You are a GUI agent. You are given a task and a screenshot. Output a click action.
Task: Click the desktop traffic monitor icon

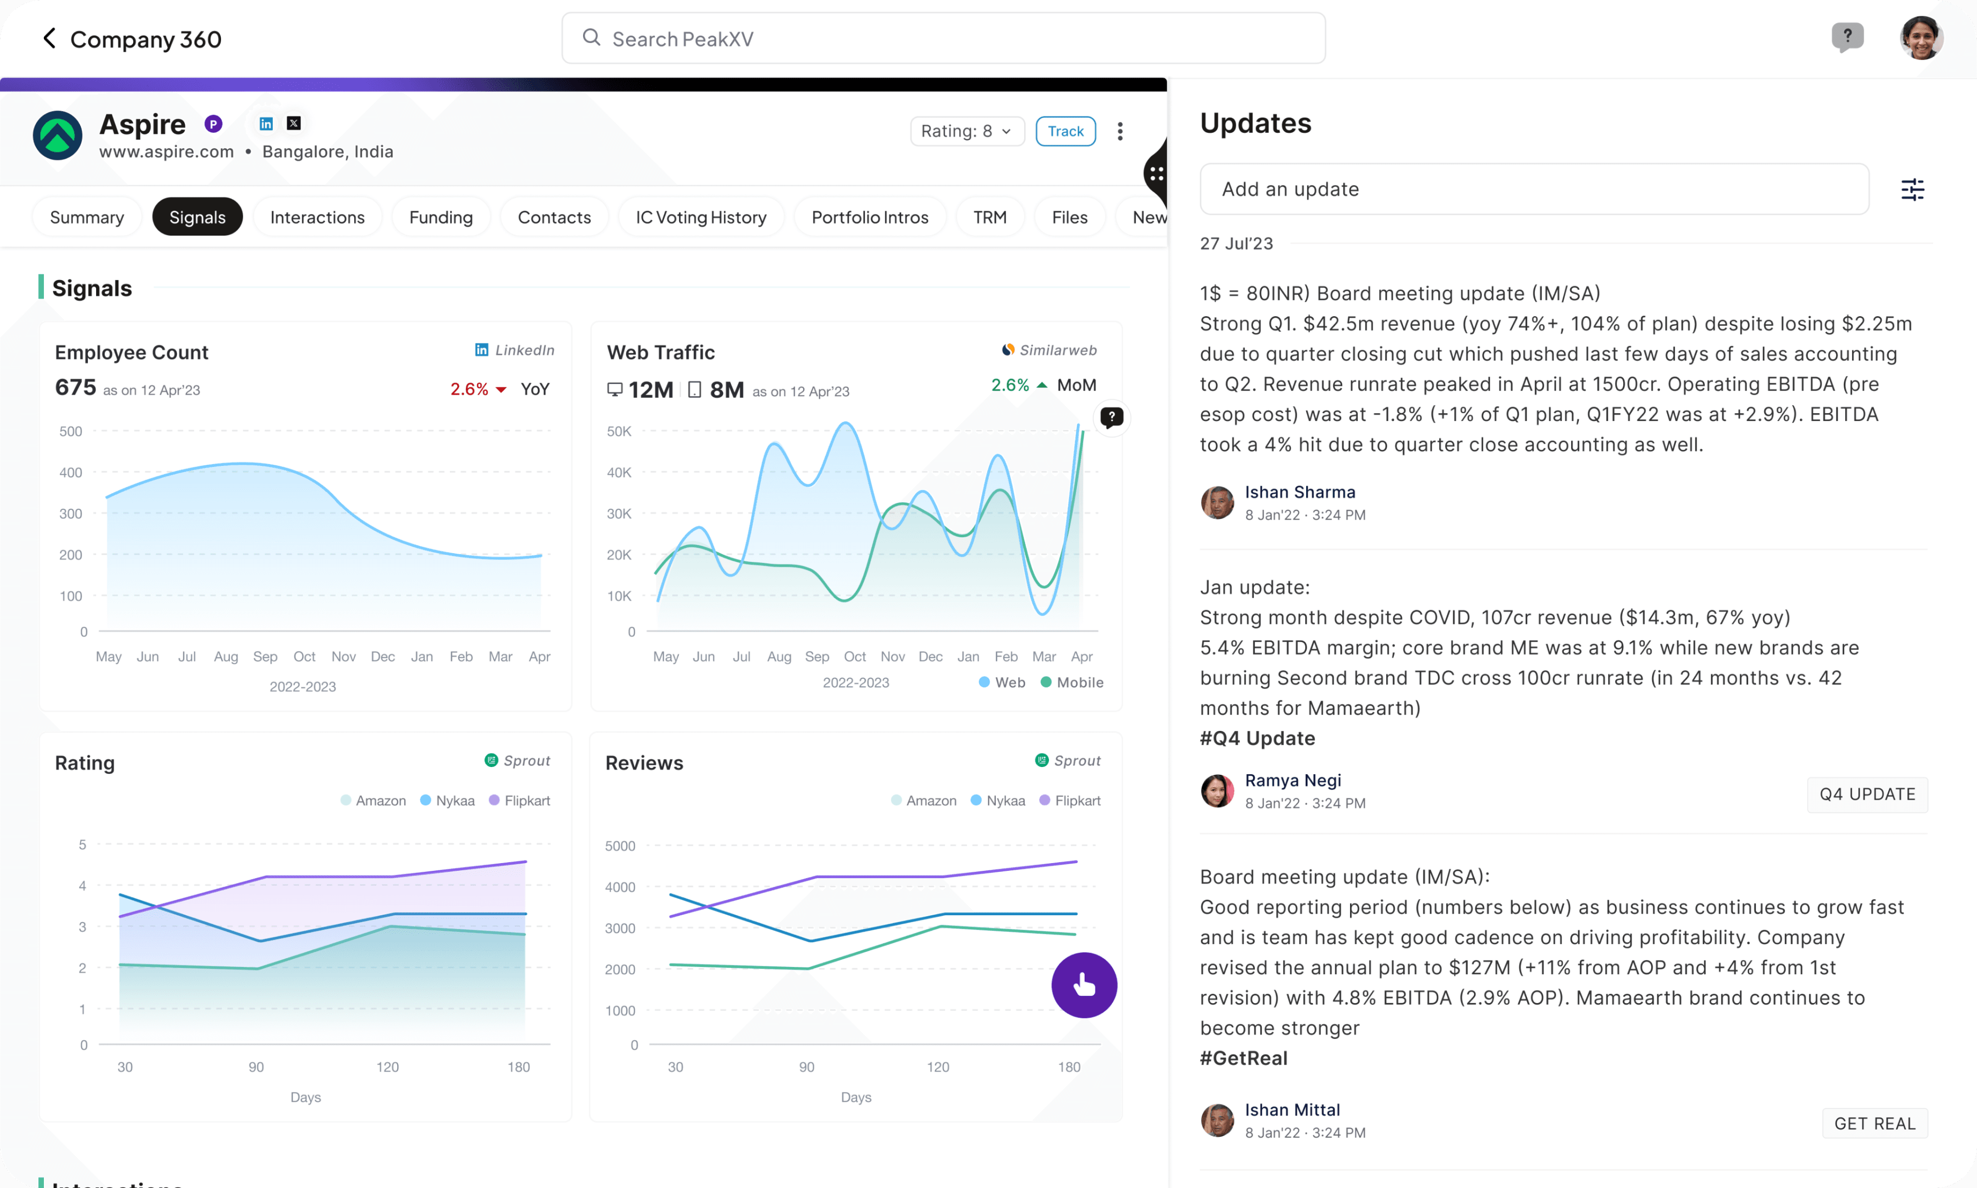[615, 390]
